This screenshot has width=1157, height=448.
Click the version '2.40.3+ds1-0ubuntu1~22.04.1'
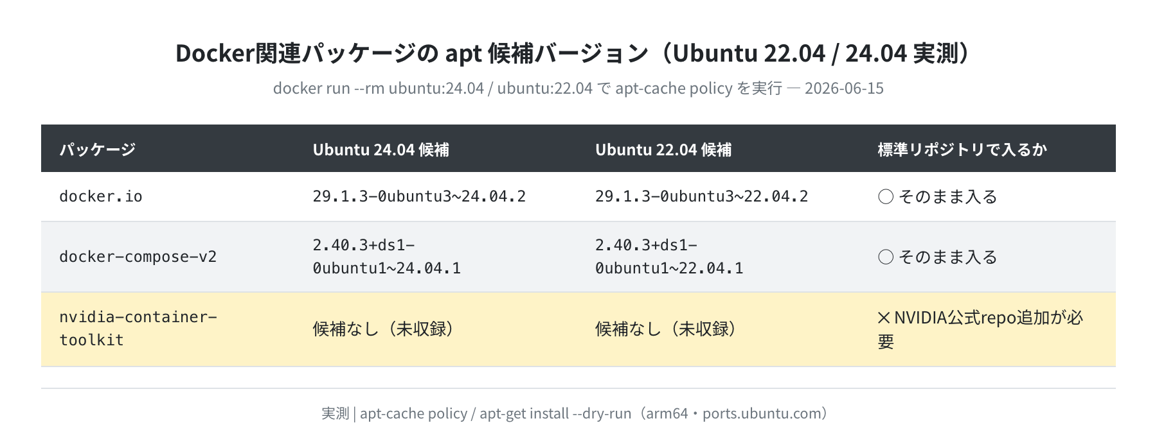669,257
